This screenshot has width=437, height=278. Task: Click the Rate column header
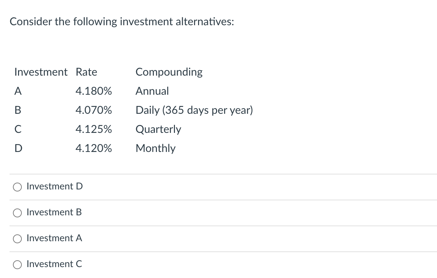tap(86, 72)
